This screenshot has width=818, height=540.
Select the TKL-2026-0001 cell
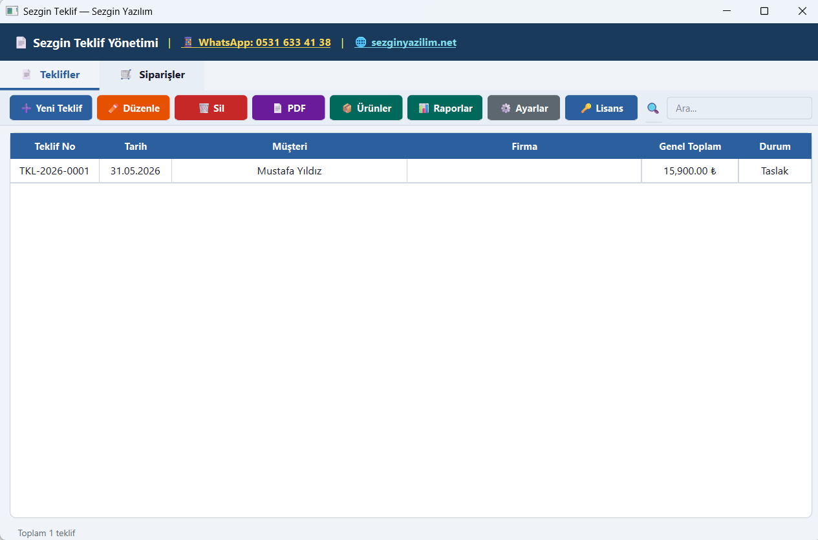55,171
